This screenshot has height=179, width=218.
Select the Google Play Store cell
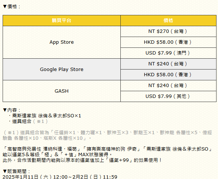pyautogui.click(x=61, y=69)
